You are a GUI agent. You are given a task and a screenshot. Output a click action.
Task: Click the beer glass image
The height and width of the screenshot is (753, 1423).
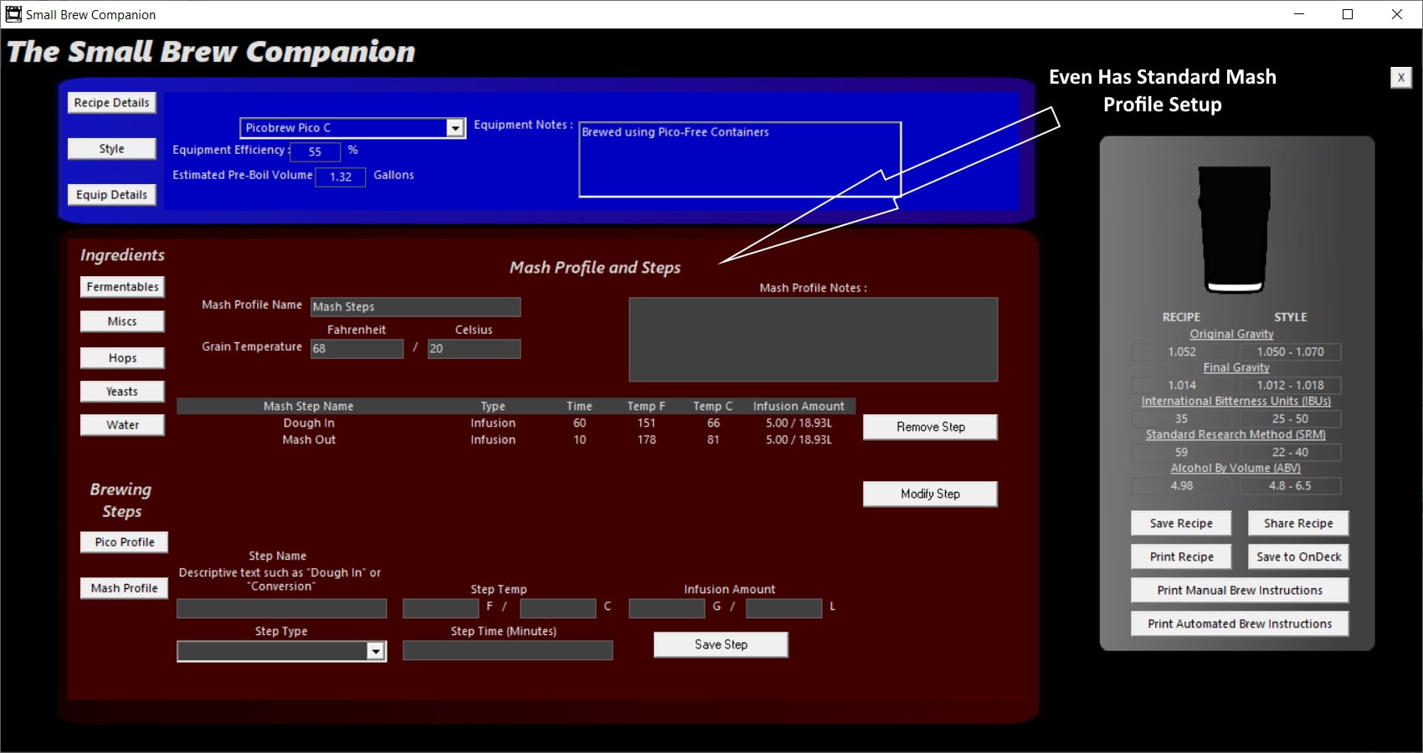point(1235,228)
